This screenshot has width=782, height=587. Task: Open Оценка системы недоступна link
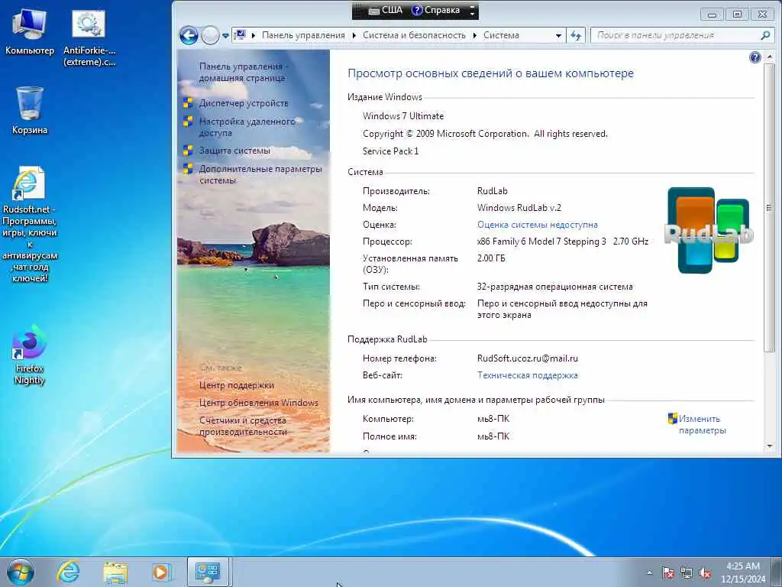pos(537,225)
